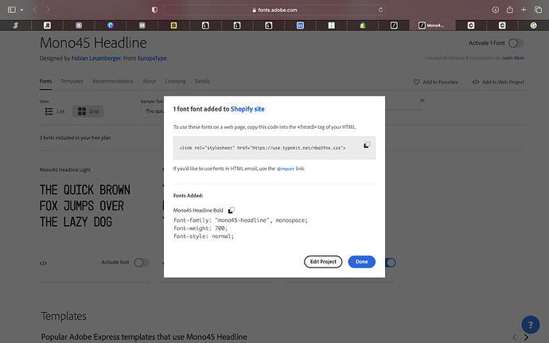Switch off the enabled font toggle beside Done
This screenshot has width=549, height=343.
[x=391, y=263]
